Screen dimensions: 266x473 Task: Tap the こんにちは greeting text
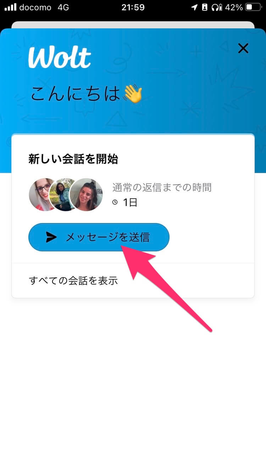click(76, 94)
